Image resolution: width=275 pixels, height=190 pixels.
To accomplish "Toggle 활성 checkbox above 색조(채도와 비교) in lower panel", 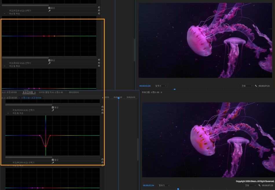I will coord(53,107).
